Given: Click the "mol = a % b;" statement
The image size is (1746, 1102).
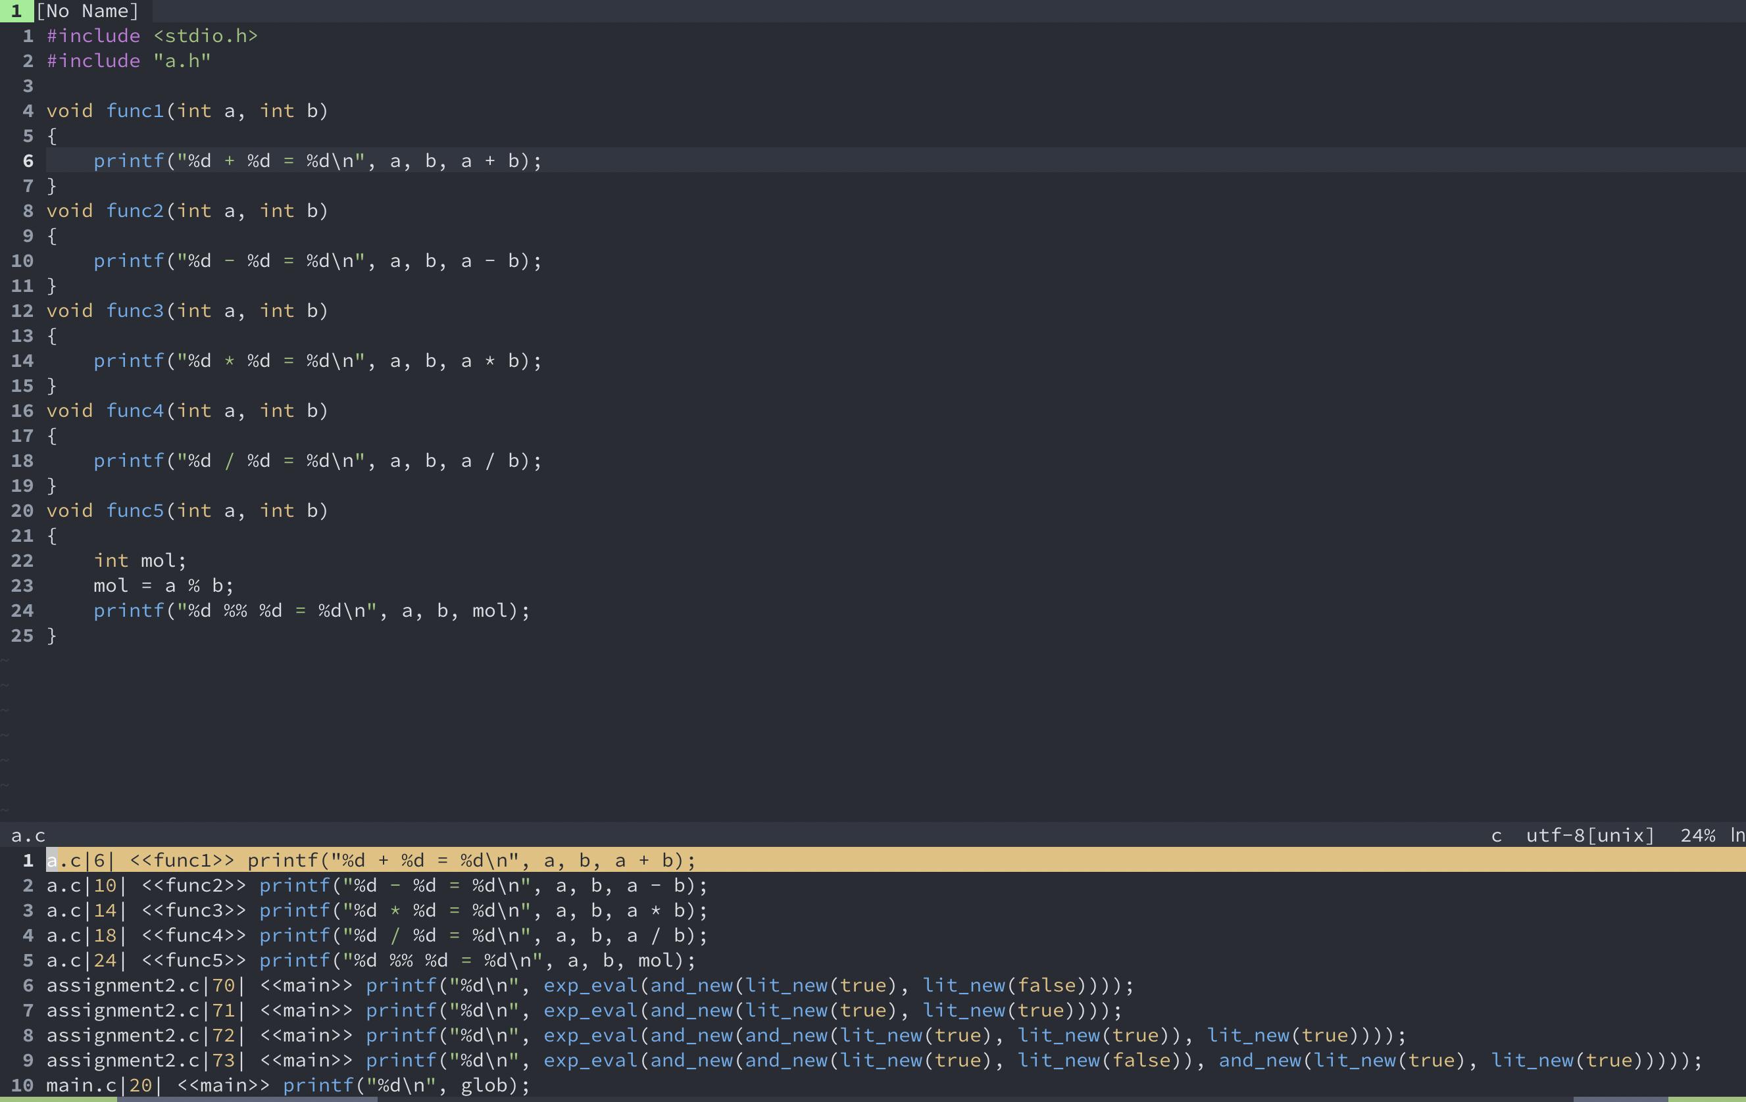Looking at the screenshot, I should (163, 585).
